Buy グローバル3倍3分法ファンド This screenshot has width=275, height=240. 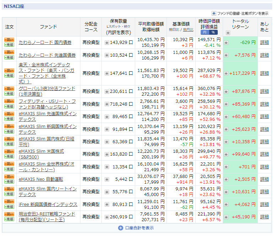pyautogui.click(x=9, y=89)
